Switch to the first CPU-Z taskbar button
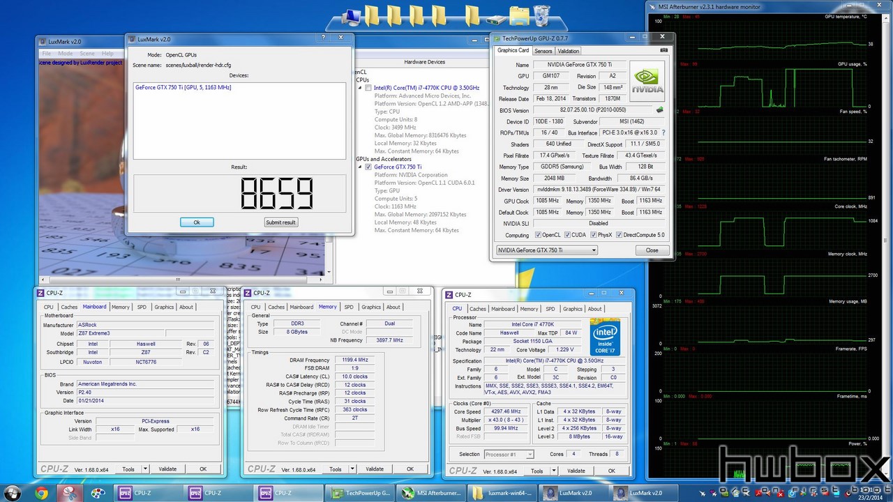The image size is (893, 502). tap(148, 493)
